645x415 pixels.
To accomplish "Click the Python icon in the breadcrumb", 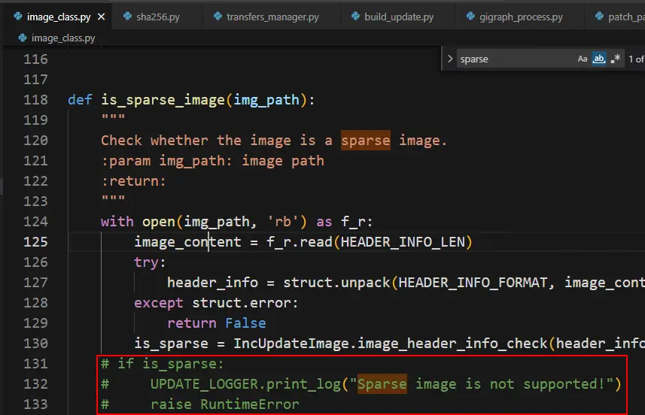I will [23, 38].
